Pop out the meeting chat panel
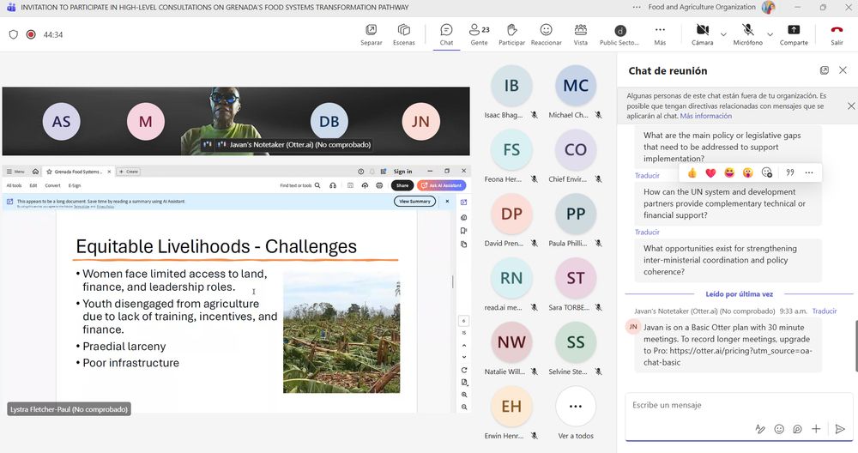Viewport: 858px width, 453px height. tap(824, 70)
